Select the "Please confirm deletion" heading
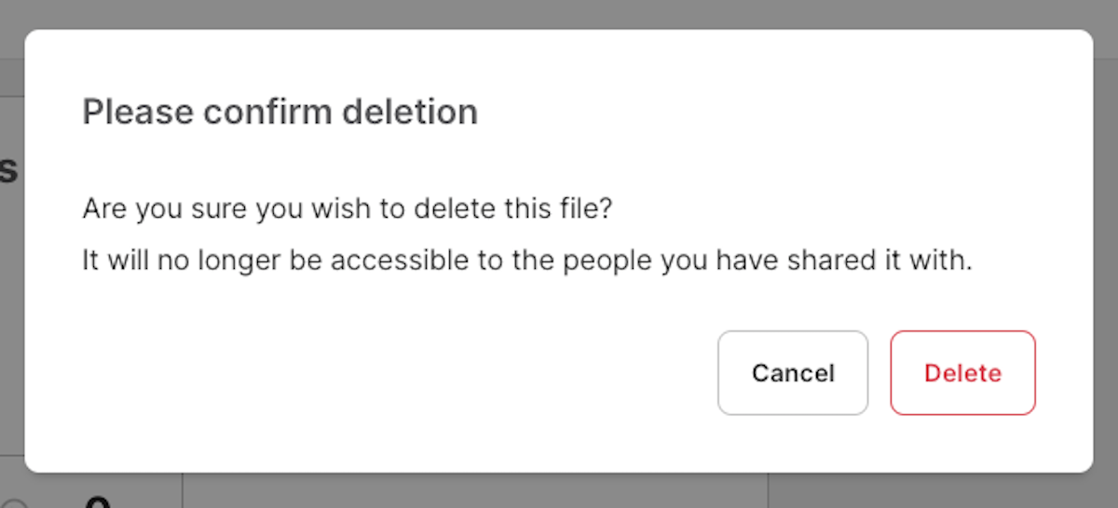The height and width of the screenshot is (508, 1118). [x=279, y=113]
